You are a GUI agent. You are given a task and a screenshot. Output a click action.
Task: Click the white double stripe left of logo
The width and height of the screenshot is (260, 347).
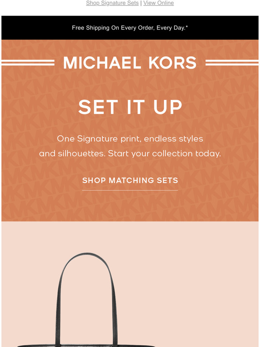28,63
